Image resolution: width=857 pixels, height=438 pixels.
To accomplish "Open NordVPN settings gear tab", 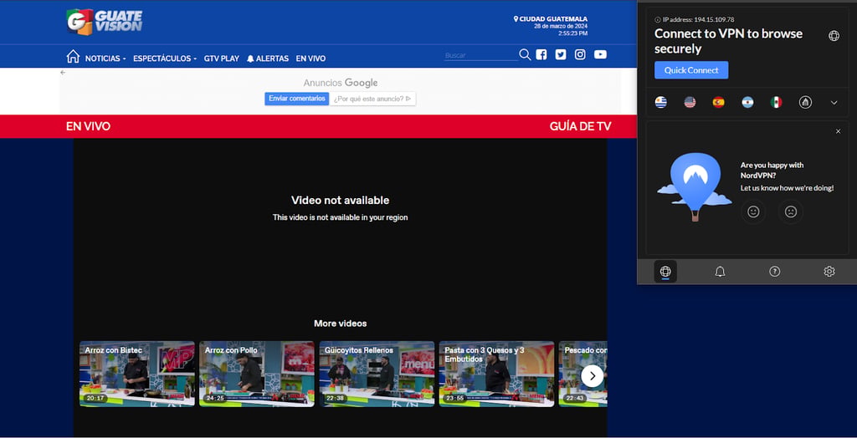I will pyautogui.click(x=829, y=272).
